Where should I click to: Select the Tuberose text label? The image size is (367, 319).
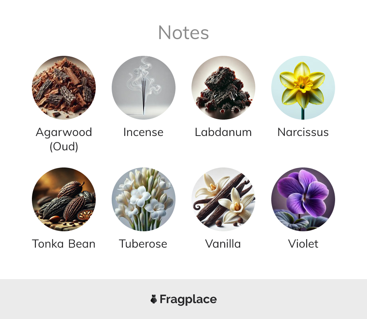143,244
